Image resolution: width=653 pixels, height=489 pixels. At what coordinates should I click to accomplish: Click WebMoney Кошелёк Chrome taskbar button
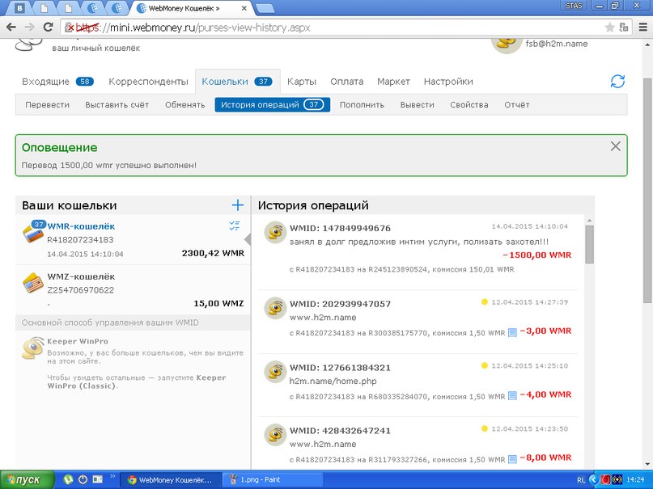click(x=171, y=480)
